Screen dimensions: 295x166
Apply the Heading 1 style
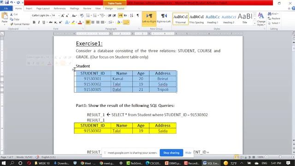point(212,18)
